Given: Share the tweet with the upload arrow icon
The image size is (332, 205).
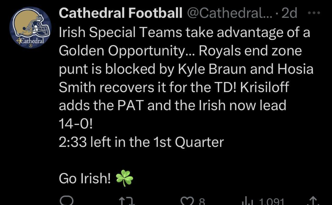Looking at the screenshot, I should coord(313,201).
